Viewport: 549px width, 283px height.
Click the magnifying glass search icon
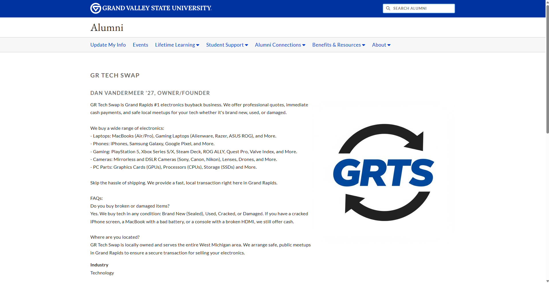click(389, 8)
